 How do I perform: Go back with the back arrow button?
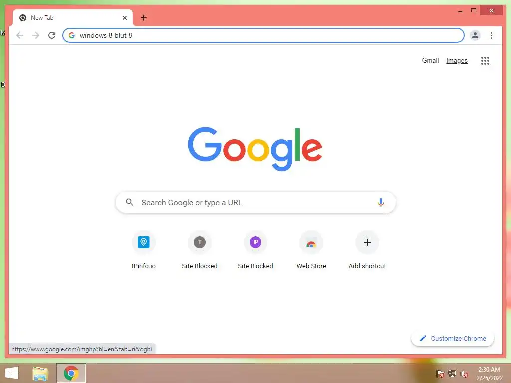click(x=20, y=35)
